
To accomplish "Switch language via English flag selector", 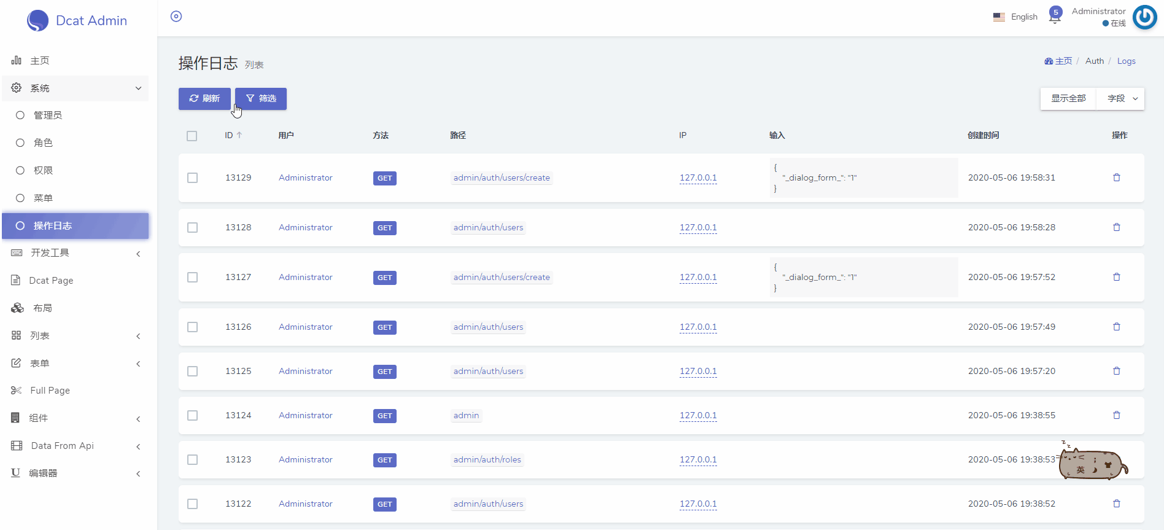I will click(1015, 17).
